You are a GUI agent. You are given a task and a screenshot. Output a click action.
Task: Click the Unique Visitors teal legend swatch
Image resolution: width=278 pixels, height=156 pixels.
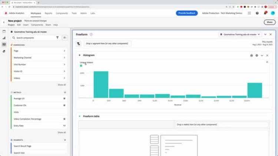coord(81,66)
